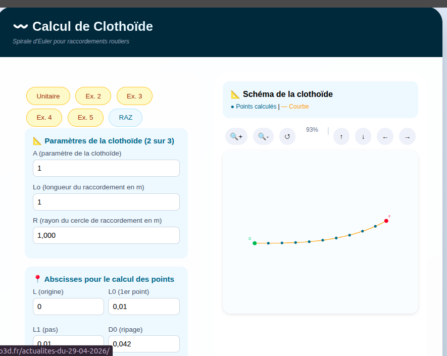Load the Unitaire example preset
Viewport: 447px width, 356px height.
click(x=48, y=96)
